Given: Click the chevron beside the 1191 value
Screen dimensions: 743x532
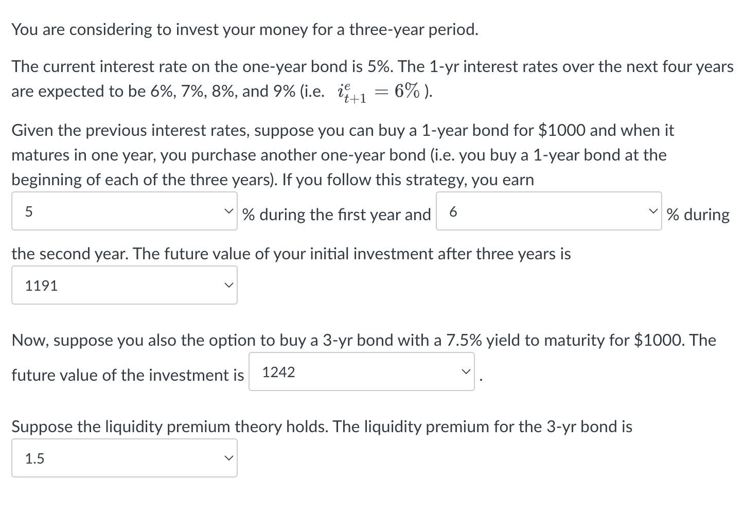Looking at the screenshot, I should coord(228,285).
